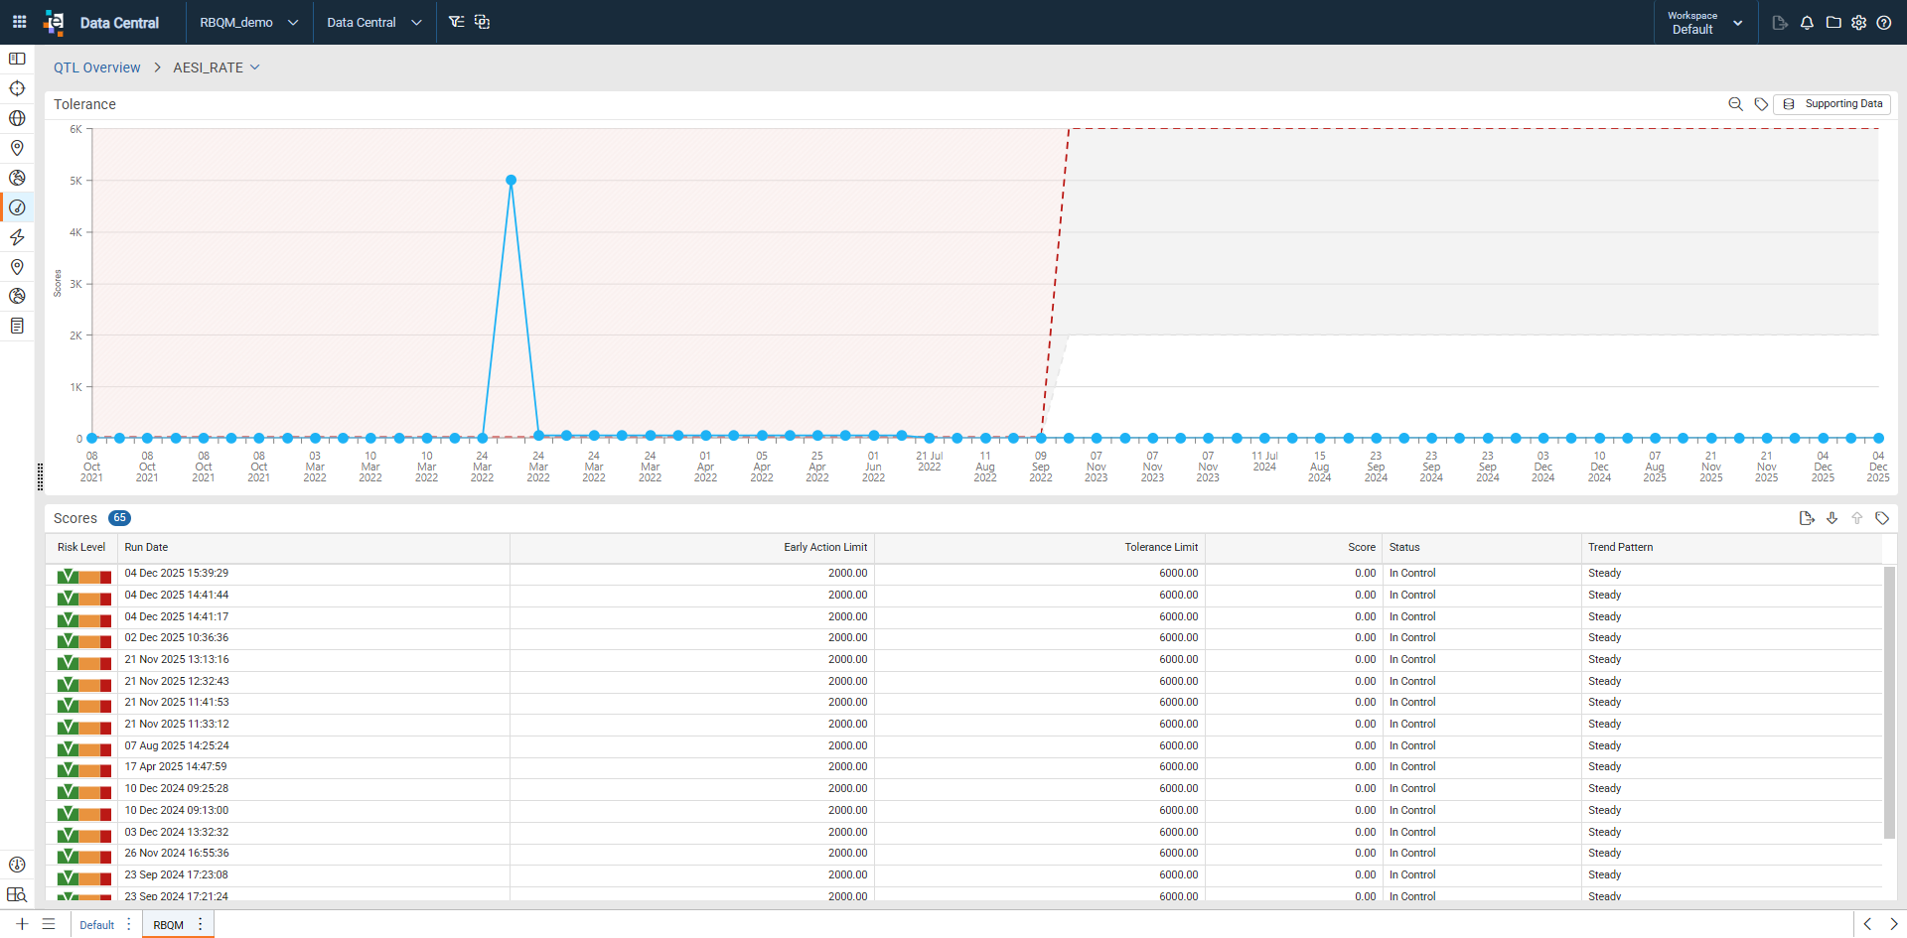Image resolution: width=1907 pixels, height=938 pixels.
Task: Open the notifications bell
Action: click(1807, 22)
